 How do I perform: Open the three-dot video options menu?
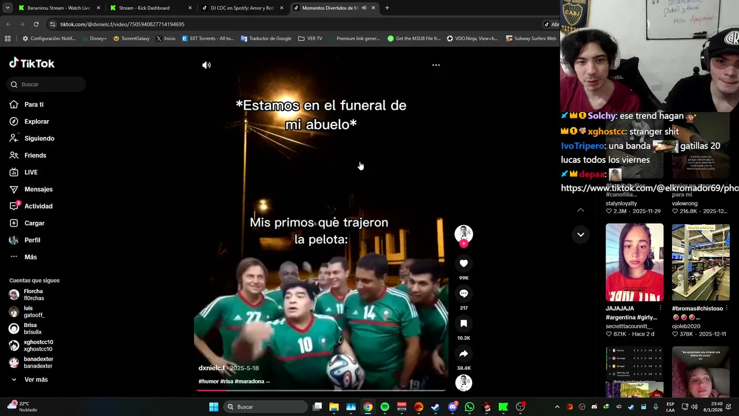[436, 65]
